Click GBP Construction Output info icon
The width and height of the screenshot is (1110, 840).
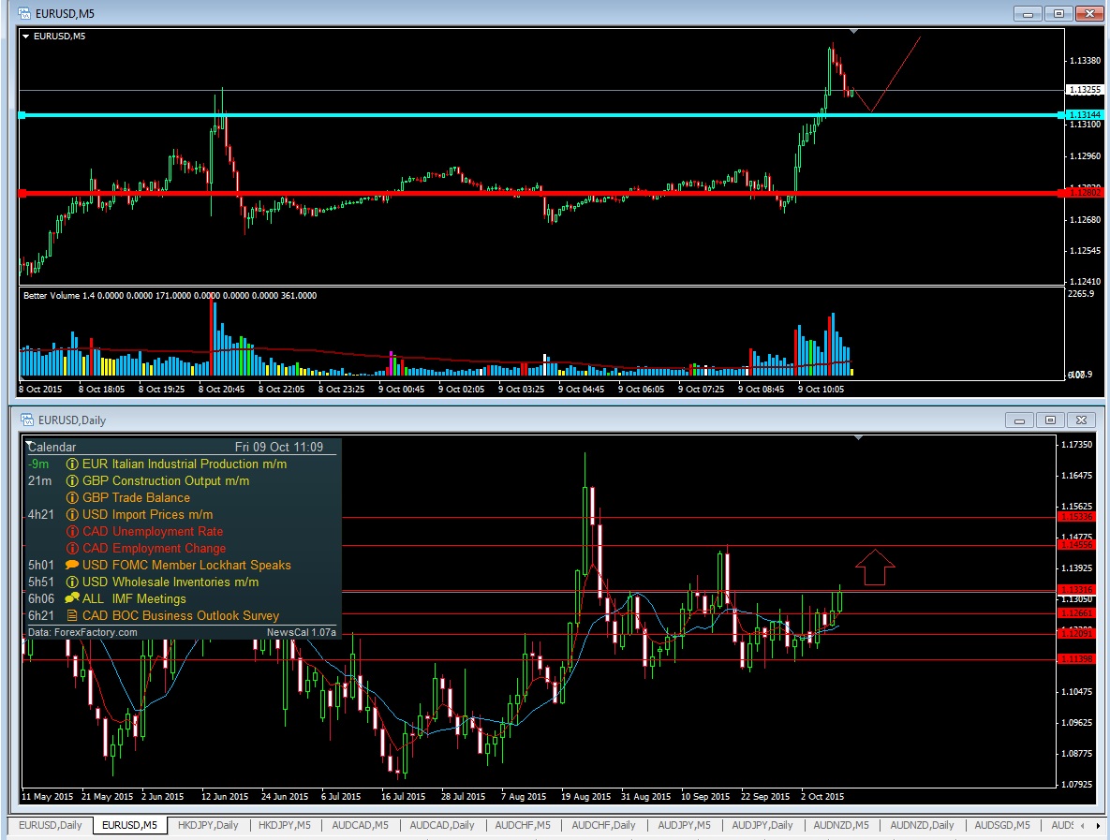(x=71, y=481)
